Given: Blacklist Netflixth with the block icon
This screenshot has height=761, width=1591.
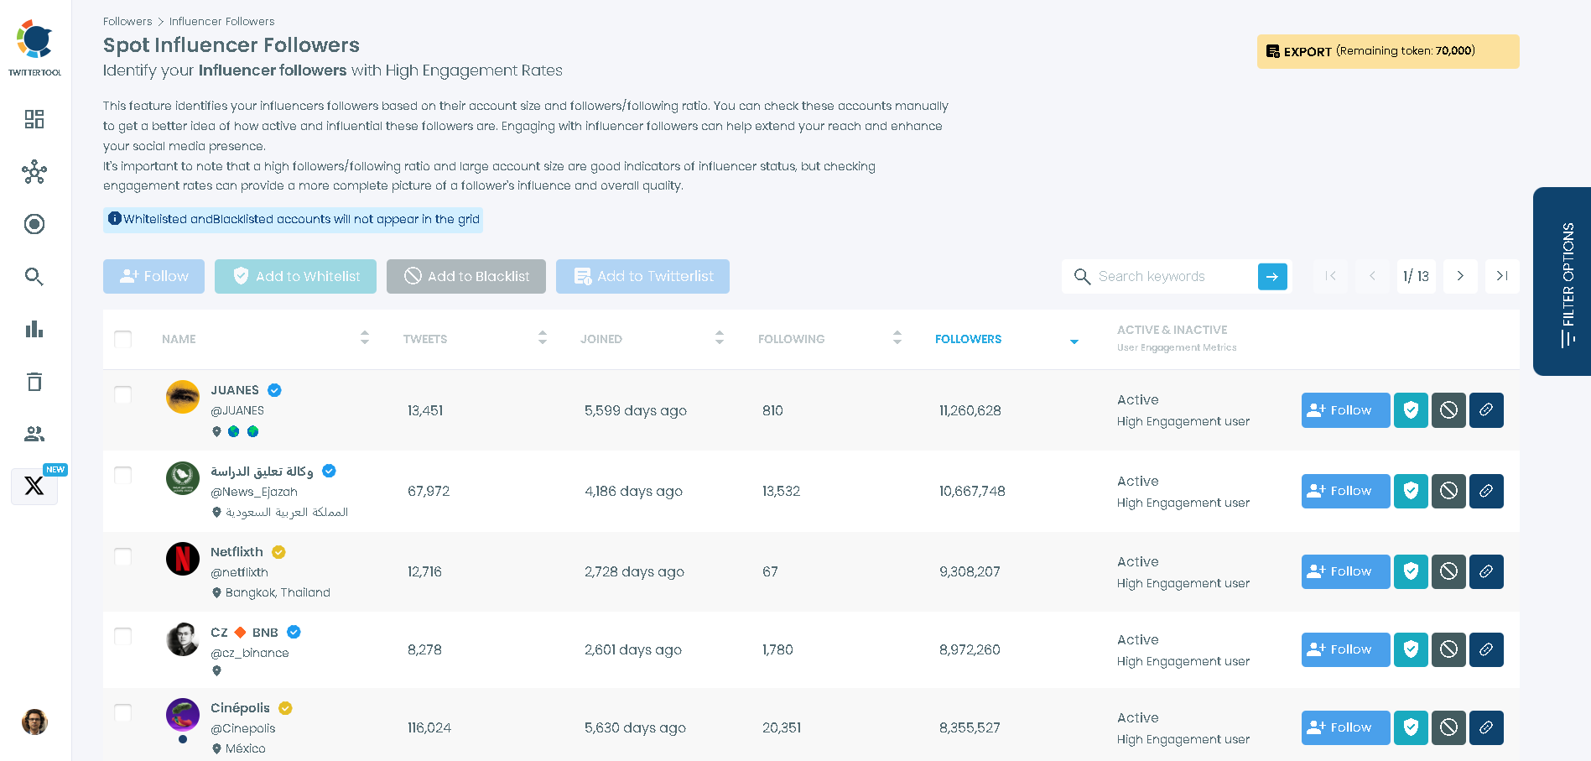Looking at the screenshot, I should [x=1448, y=571].
